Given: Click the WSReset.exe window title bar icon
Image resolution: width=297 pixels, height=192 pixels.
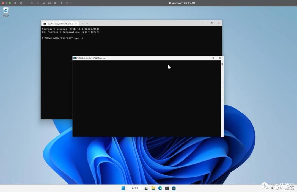Looking at the screenshot, I should pyautogui.click(x=75, y=58).
